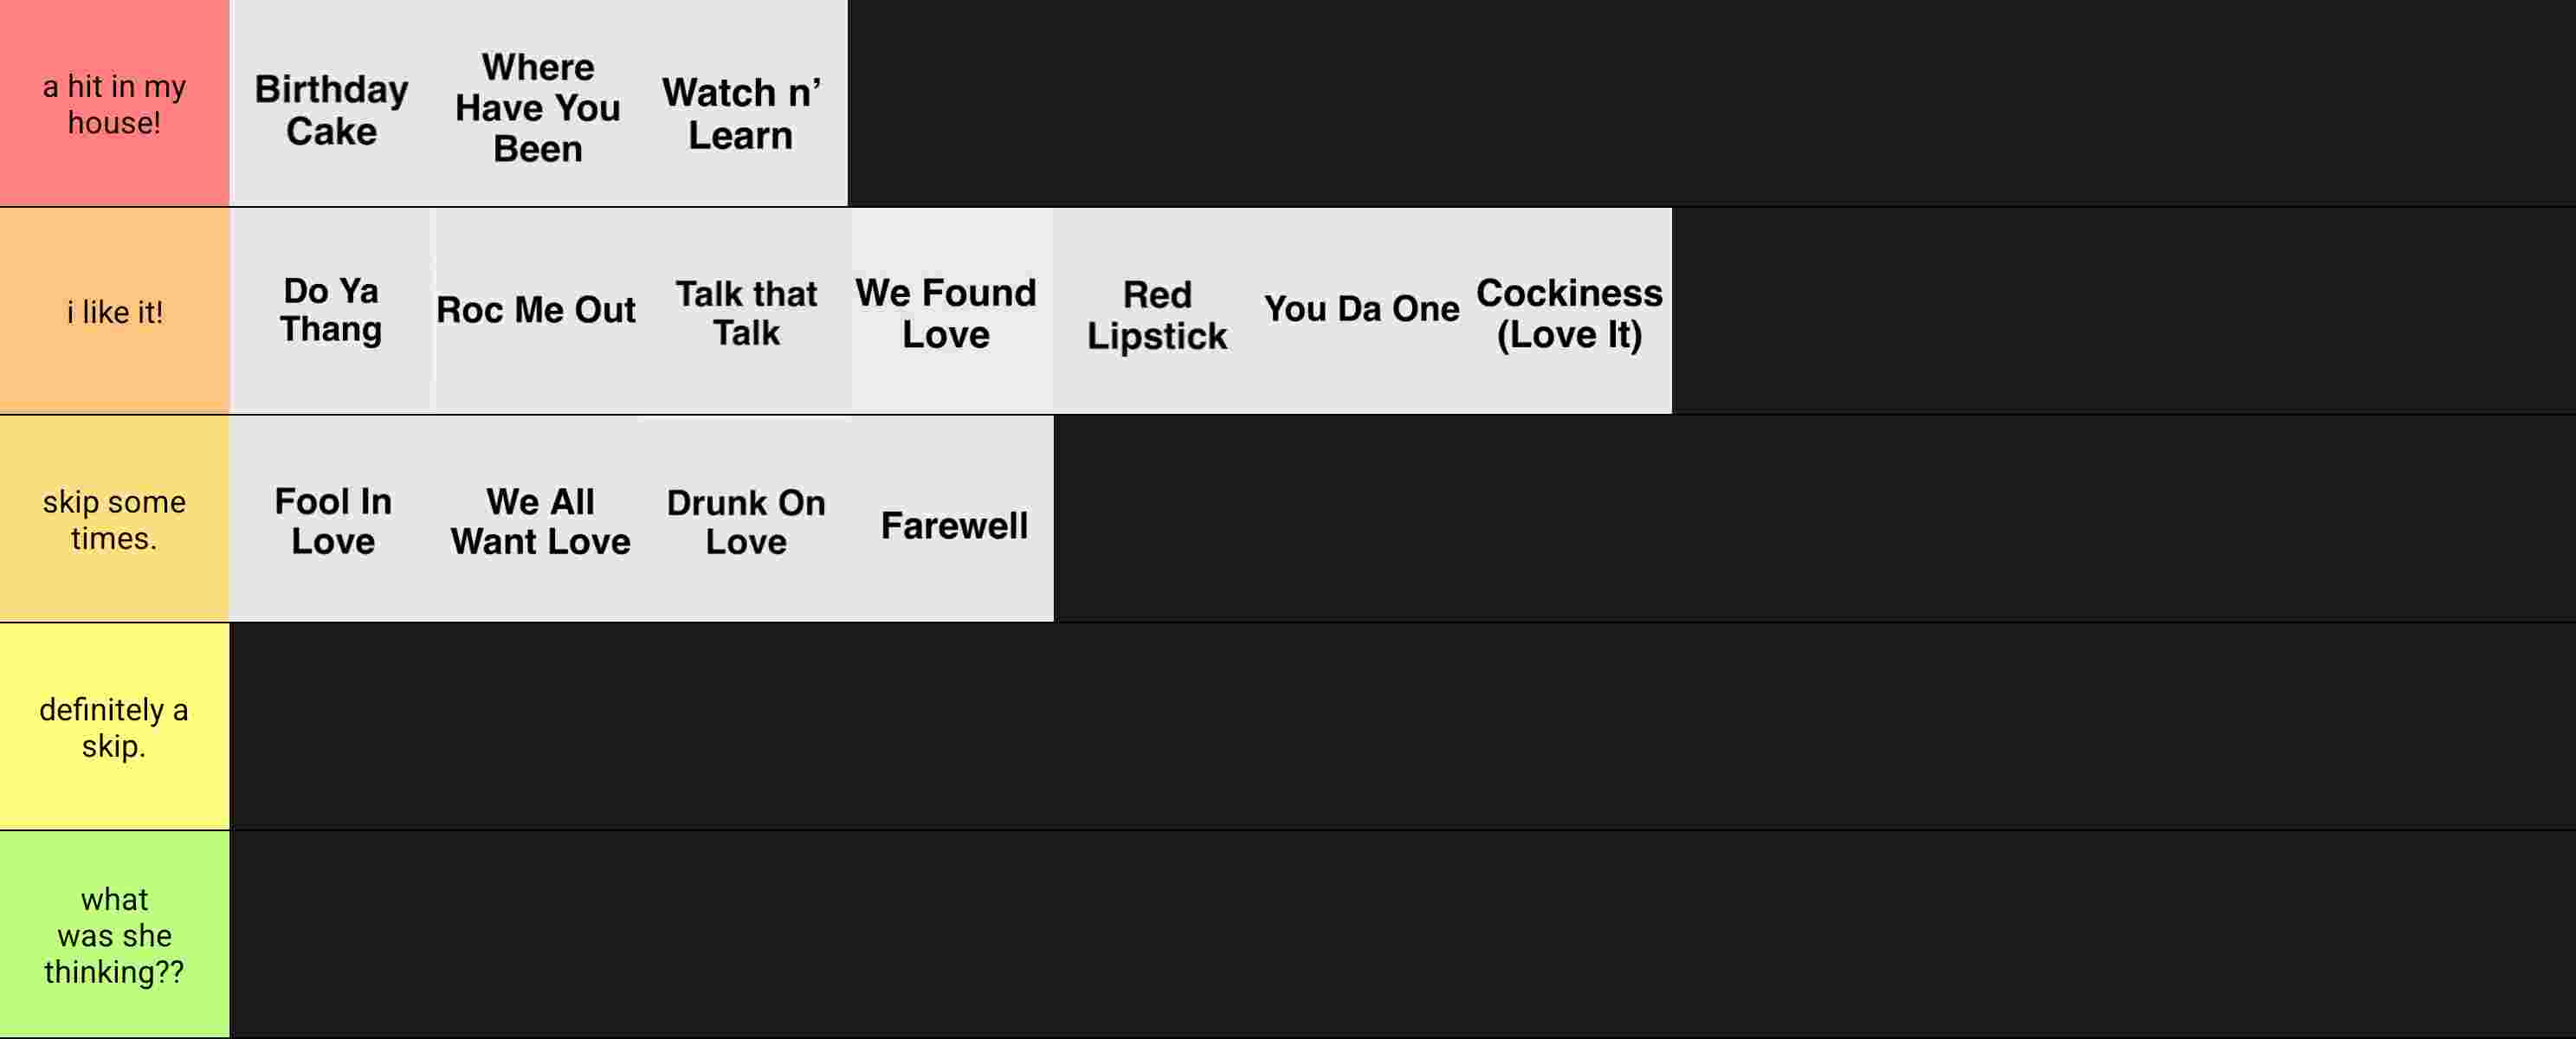Click the empty 'definitely a skip.' tier row
The width and height of the screenshot is (2576, 1039).
[1402, 727]
